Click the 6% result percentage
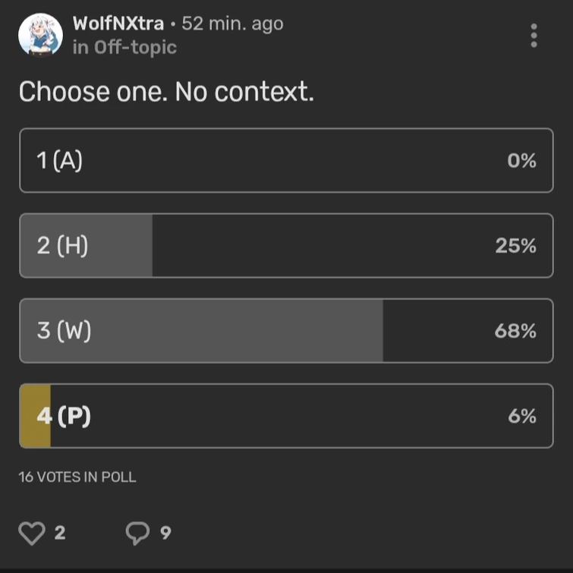Screen dimensions: 573x573 point(522,416)
